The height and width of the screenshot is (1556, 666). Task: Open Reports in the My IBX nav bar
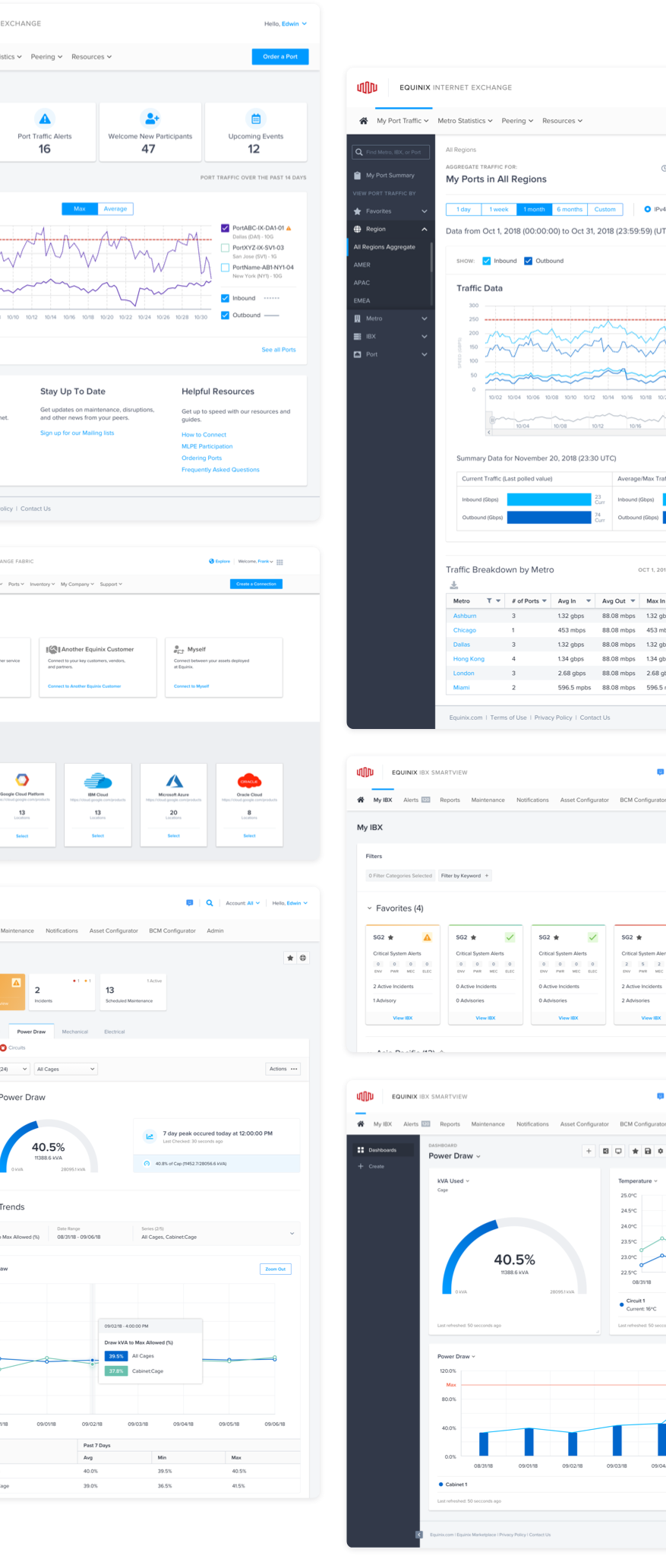tap(450, 800)
